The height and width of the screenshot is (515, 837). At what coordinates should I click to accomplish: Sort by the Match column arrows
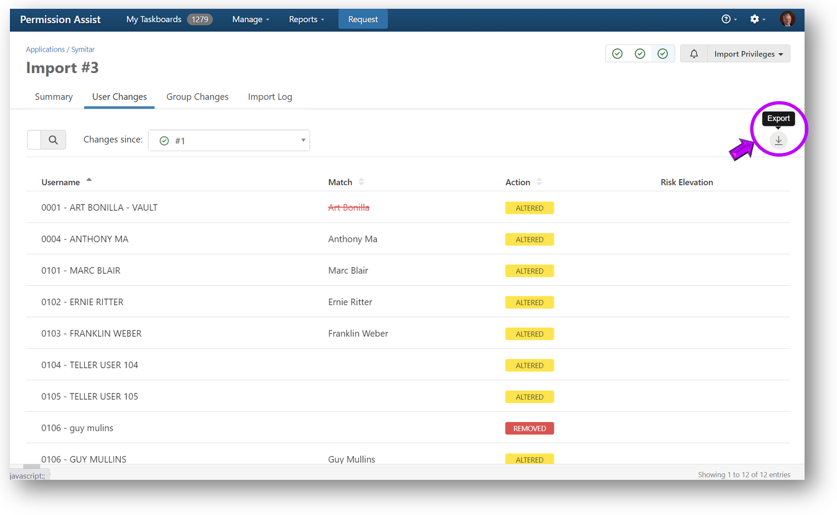361,182
